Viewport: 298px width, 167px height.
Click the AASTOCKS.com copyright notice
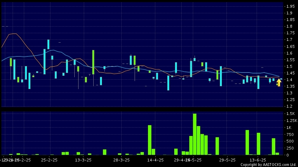[268, 165]
